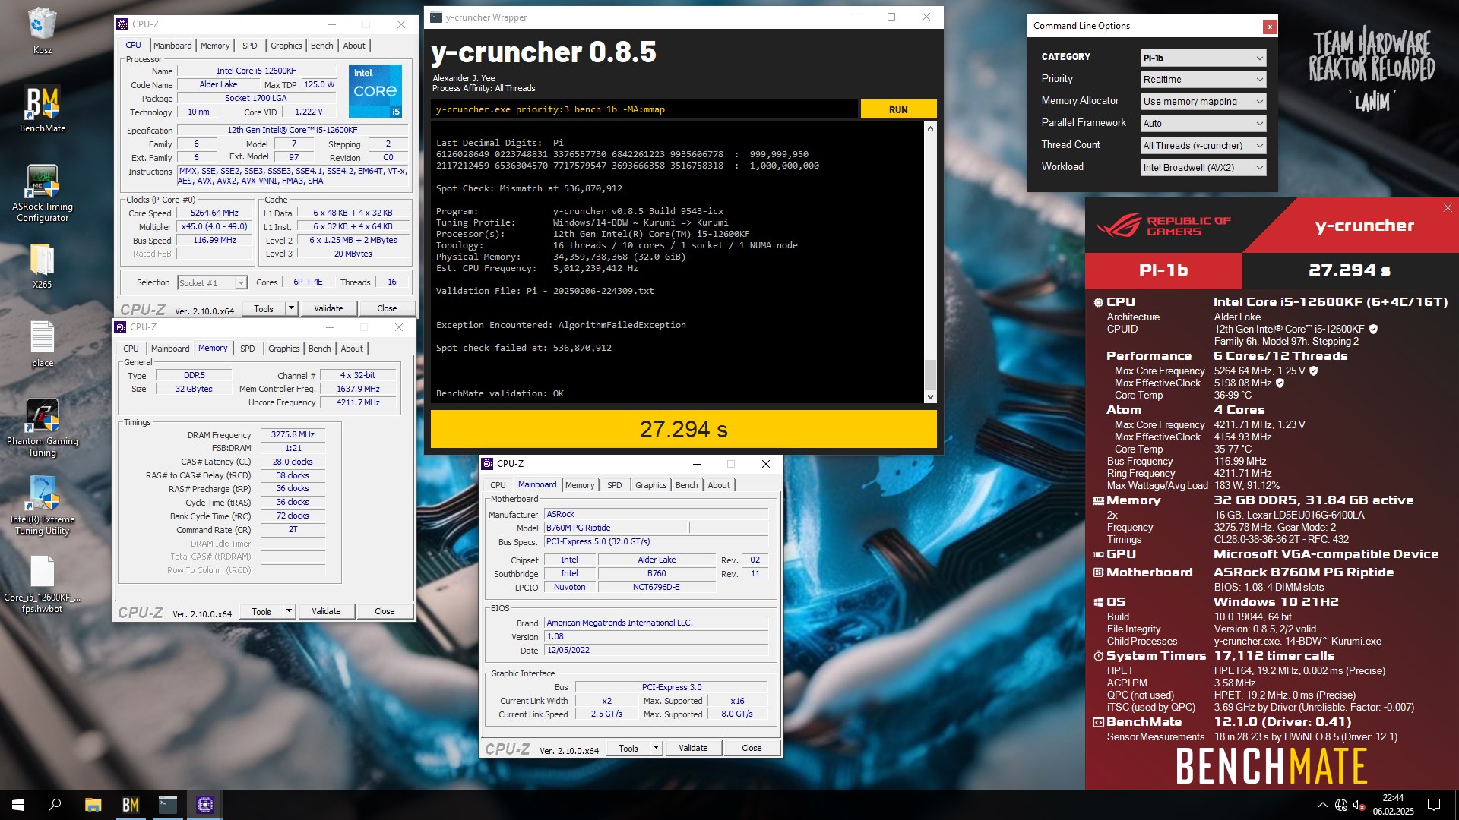Click BIOS Version value 1.08
Viewport: 1459px width, 820px height.
[x=656, y=637]
